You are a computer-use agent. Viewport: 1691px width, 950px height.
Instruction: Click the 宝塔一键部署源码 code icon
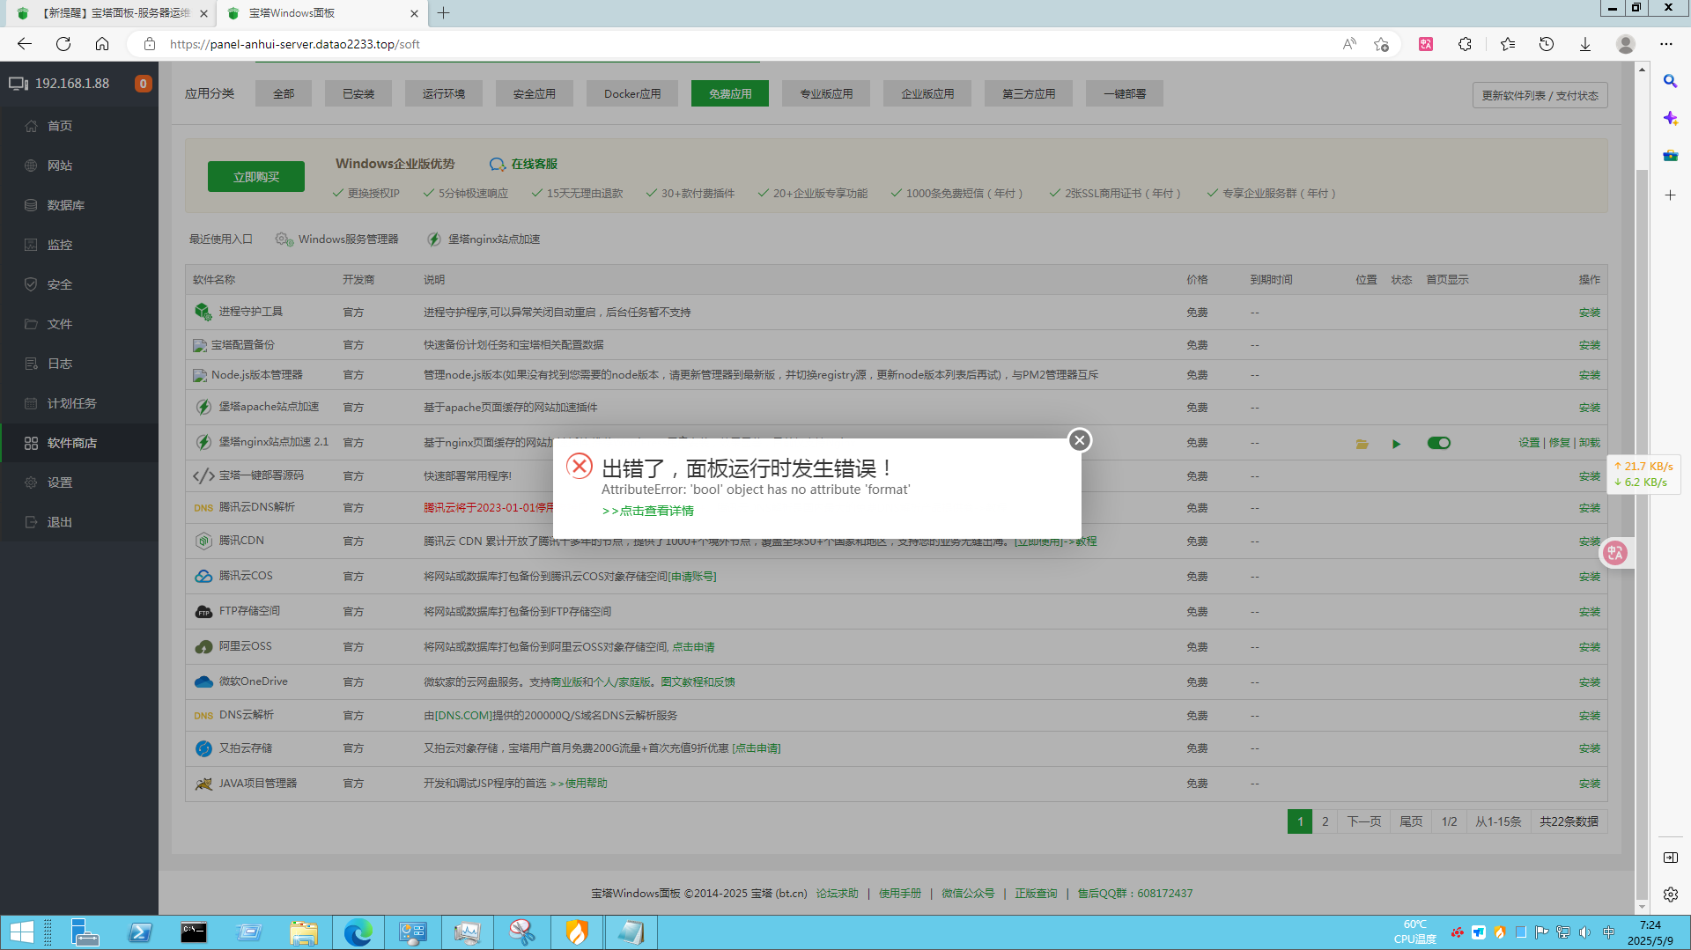tap(203, 475)
